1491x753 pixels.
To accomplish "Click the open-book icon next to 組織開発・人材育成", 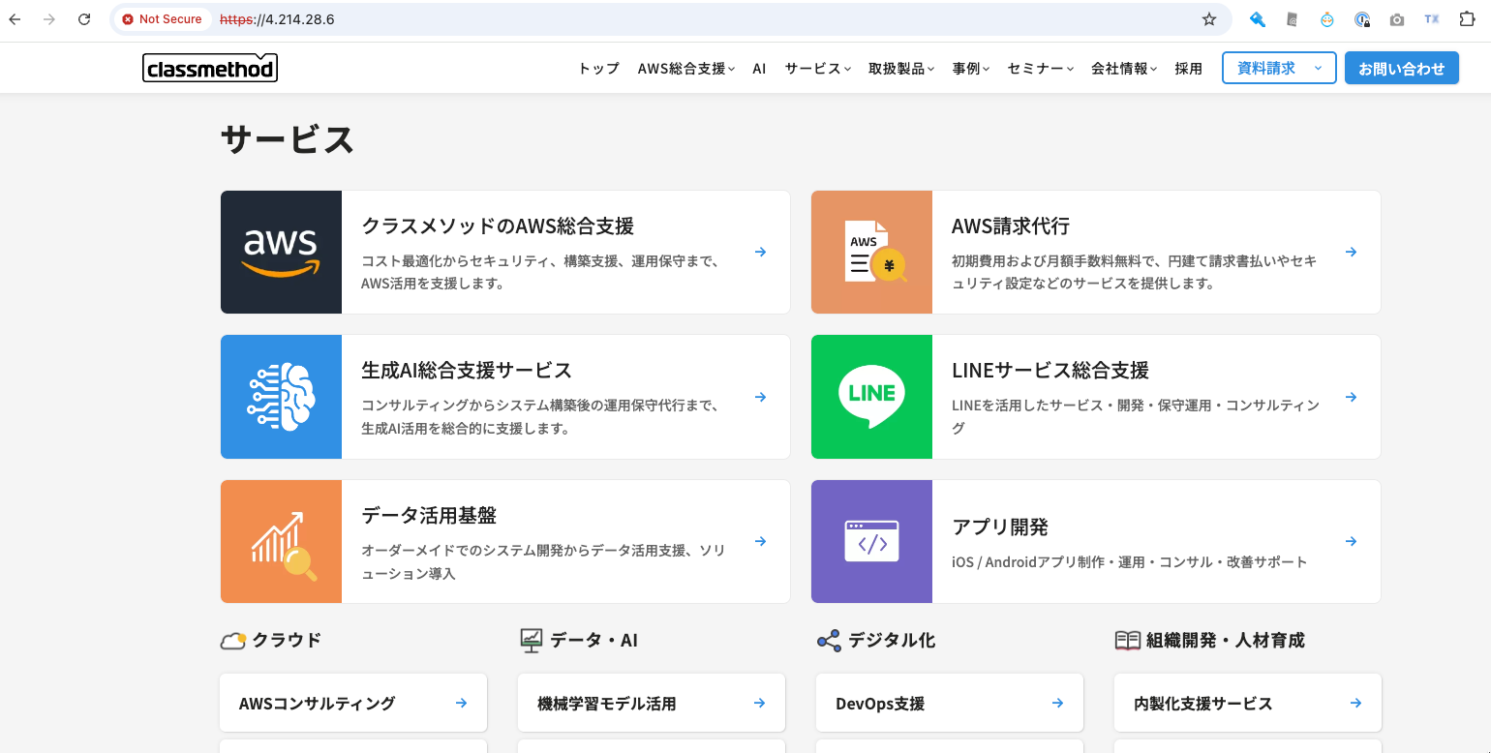I will 1128,640.
